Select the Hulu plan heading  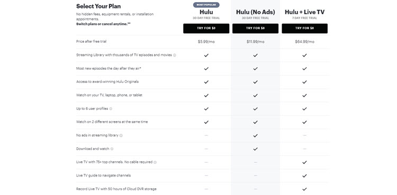206,12
